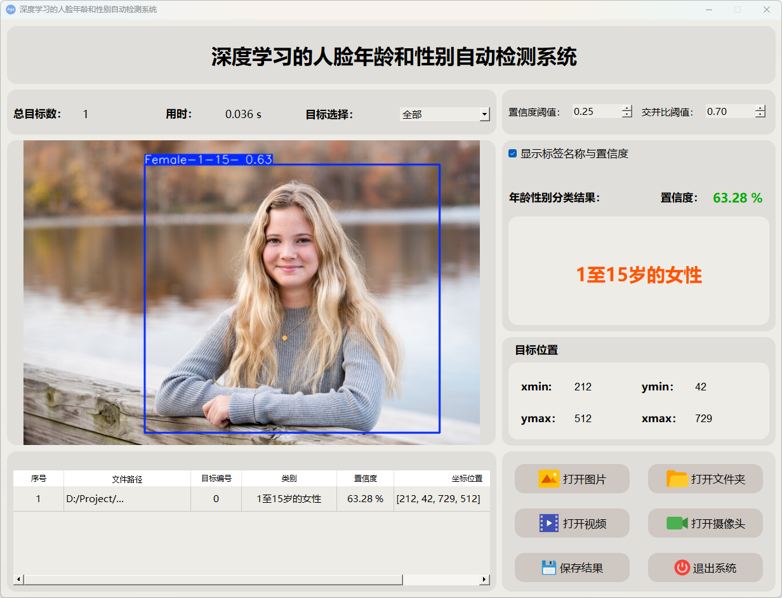Click the 文件路径 column header
Screen dimensions: 782x598
click(x=127, y=479)
